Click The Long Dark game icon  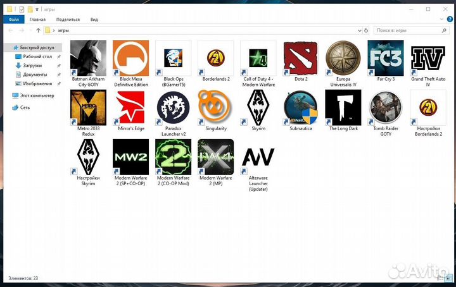click(343, 106)
